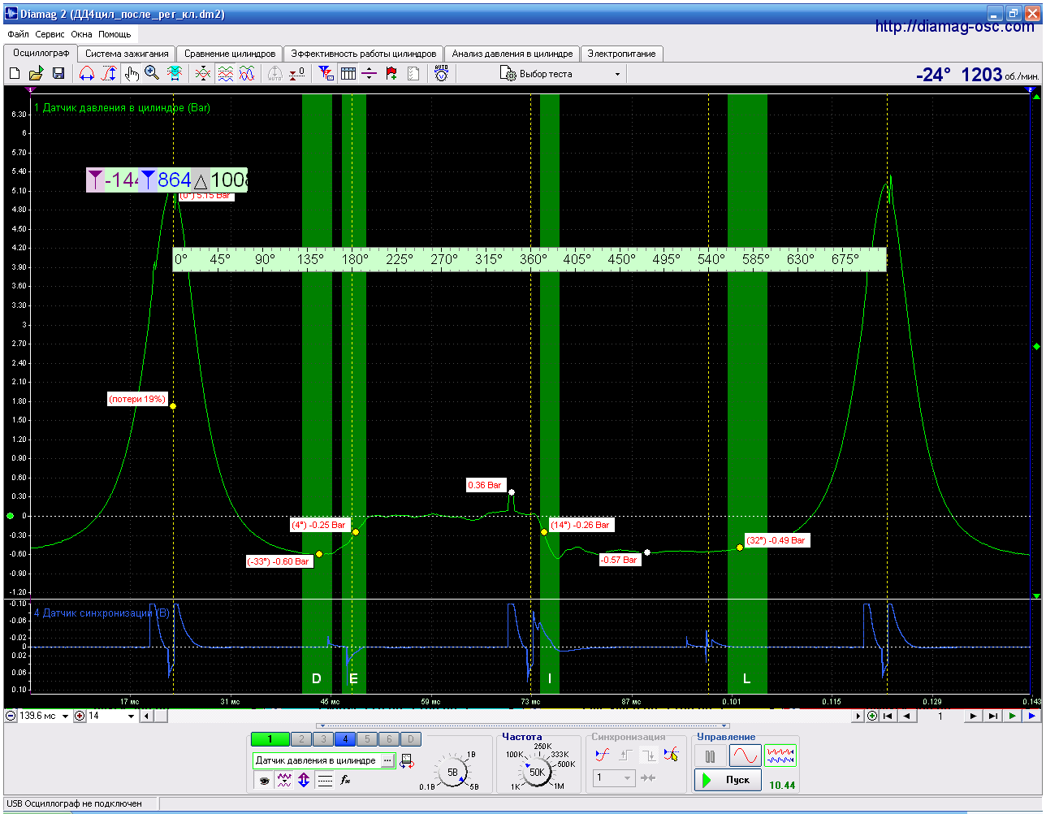This screenshot has width=1046, height=814.
Task: Select the multi-waveform recorder display mode
Action: point(780,757)
